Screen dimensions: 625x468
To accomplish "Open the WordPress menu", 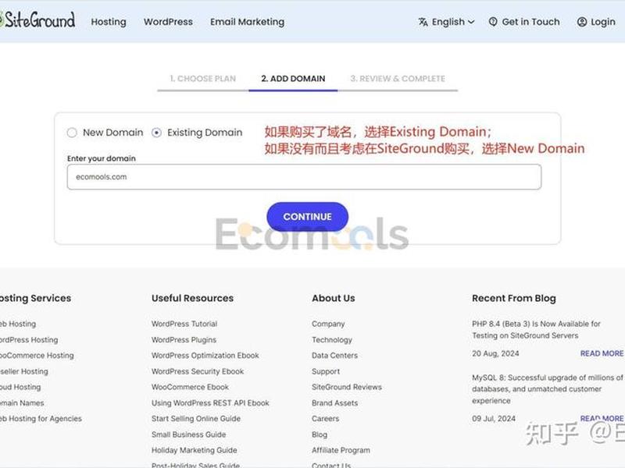I will point(168,22).
